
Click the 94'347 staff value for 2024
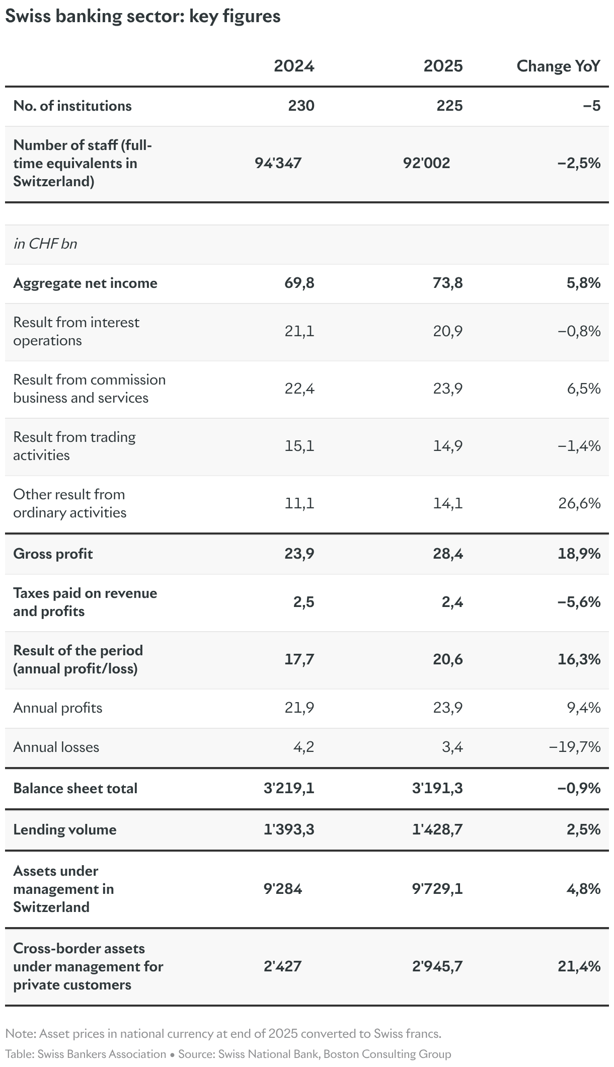(x=278, y=163)
